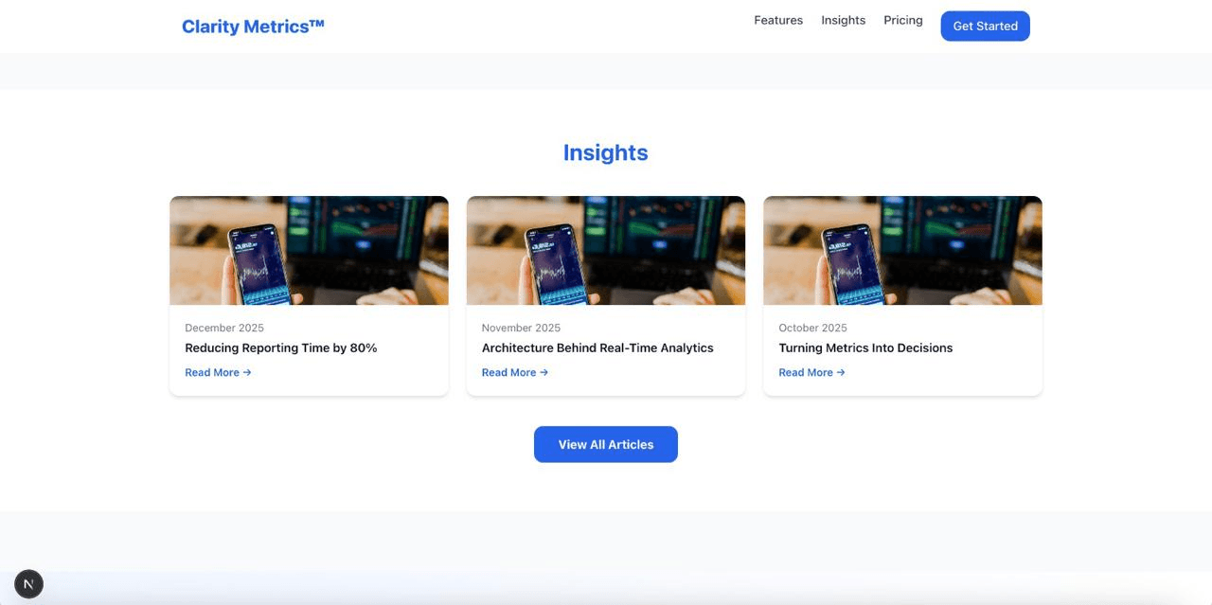Click Read More under Reducing Reporting Time

tap(218, 372)
